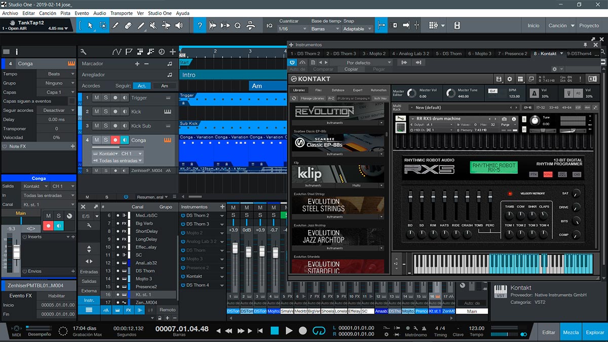
Task: Open the marker track flag icon
Action: tap(129, 51)
